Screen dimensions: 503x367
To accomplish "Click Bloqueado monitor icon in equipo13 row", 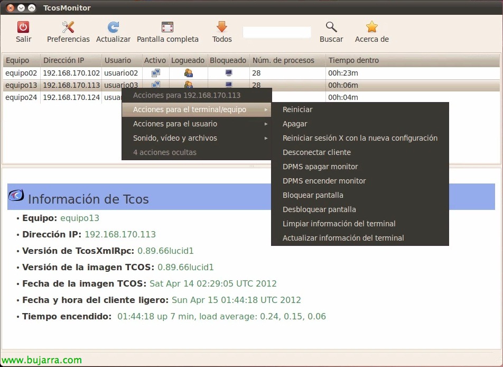I will 228,84.
